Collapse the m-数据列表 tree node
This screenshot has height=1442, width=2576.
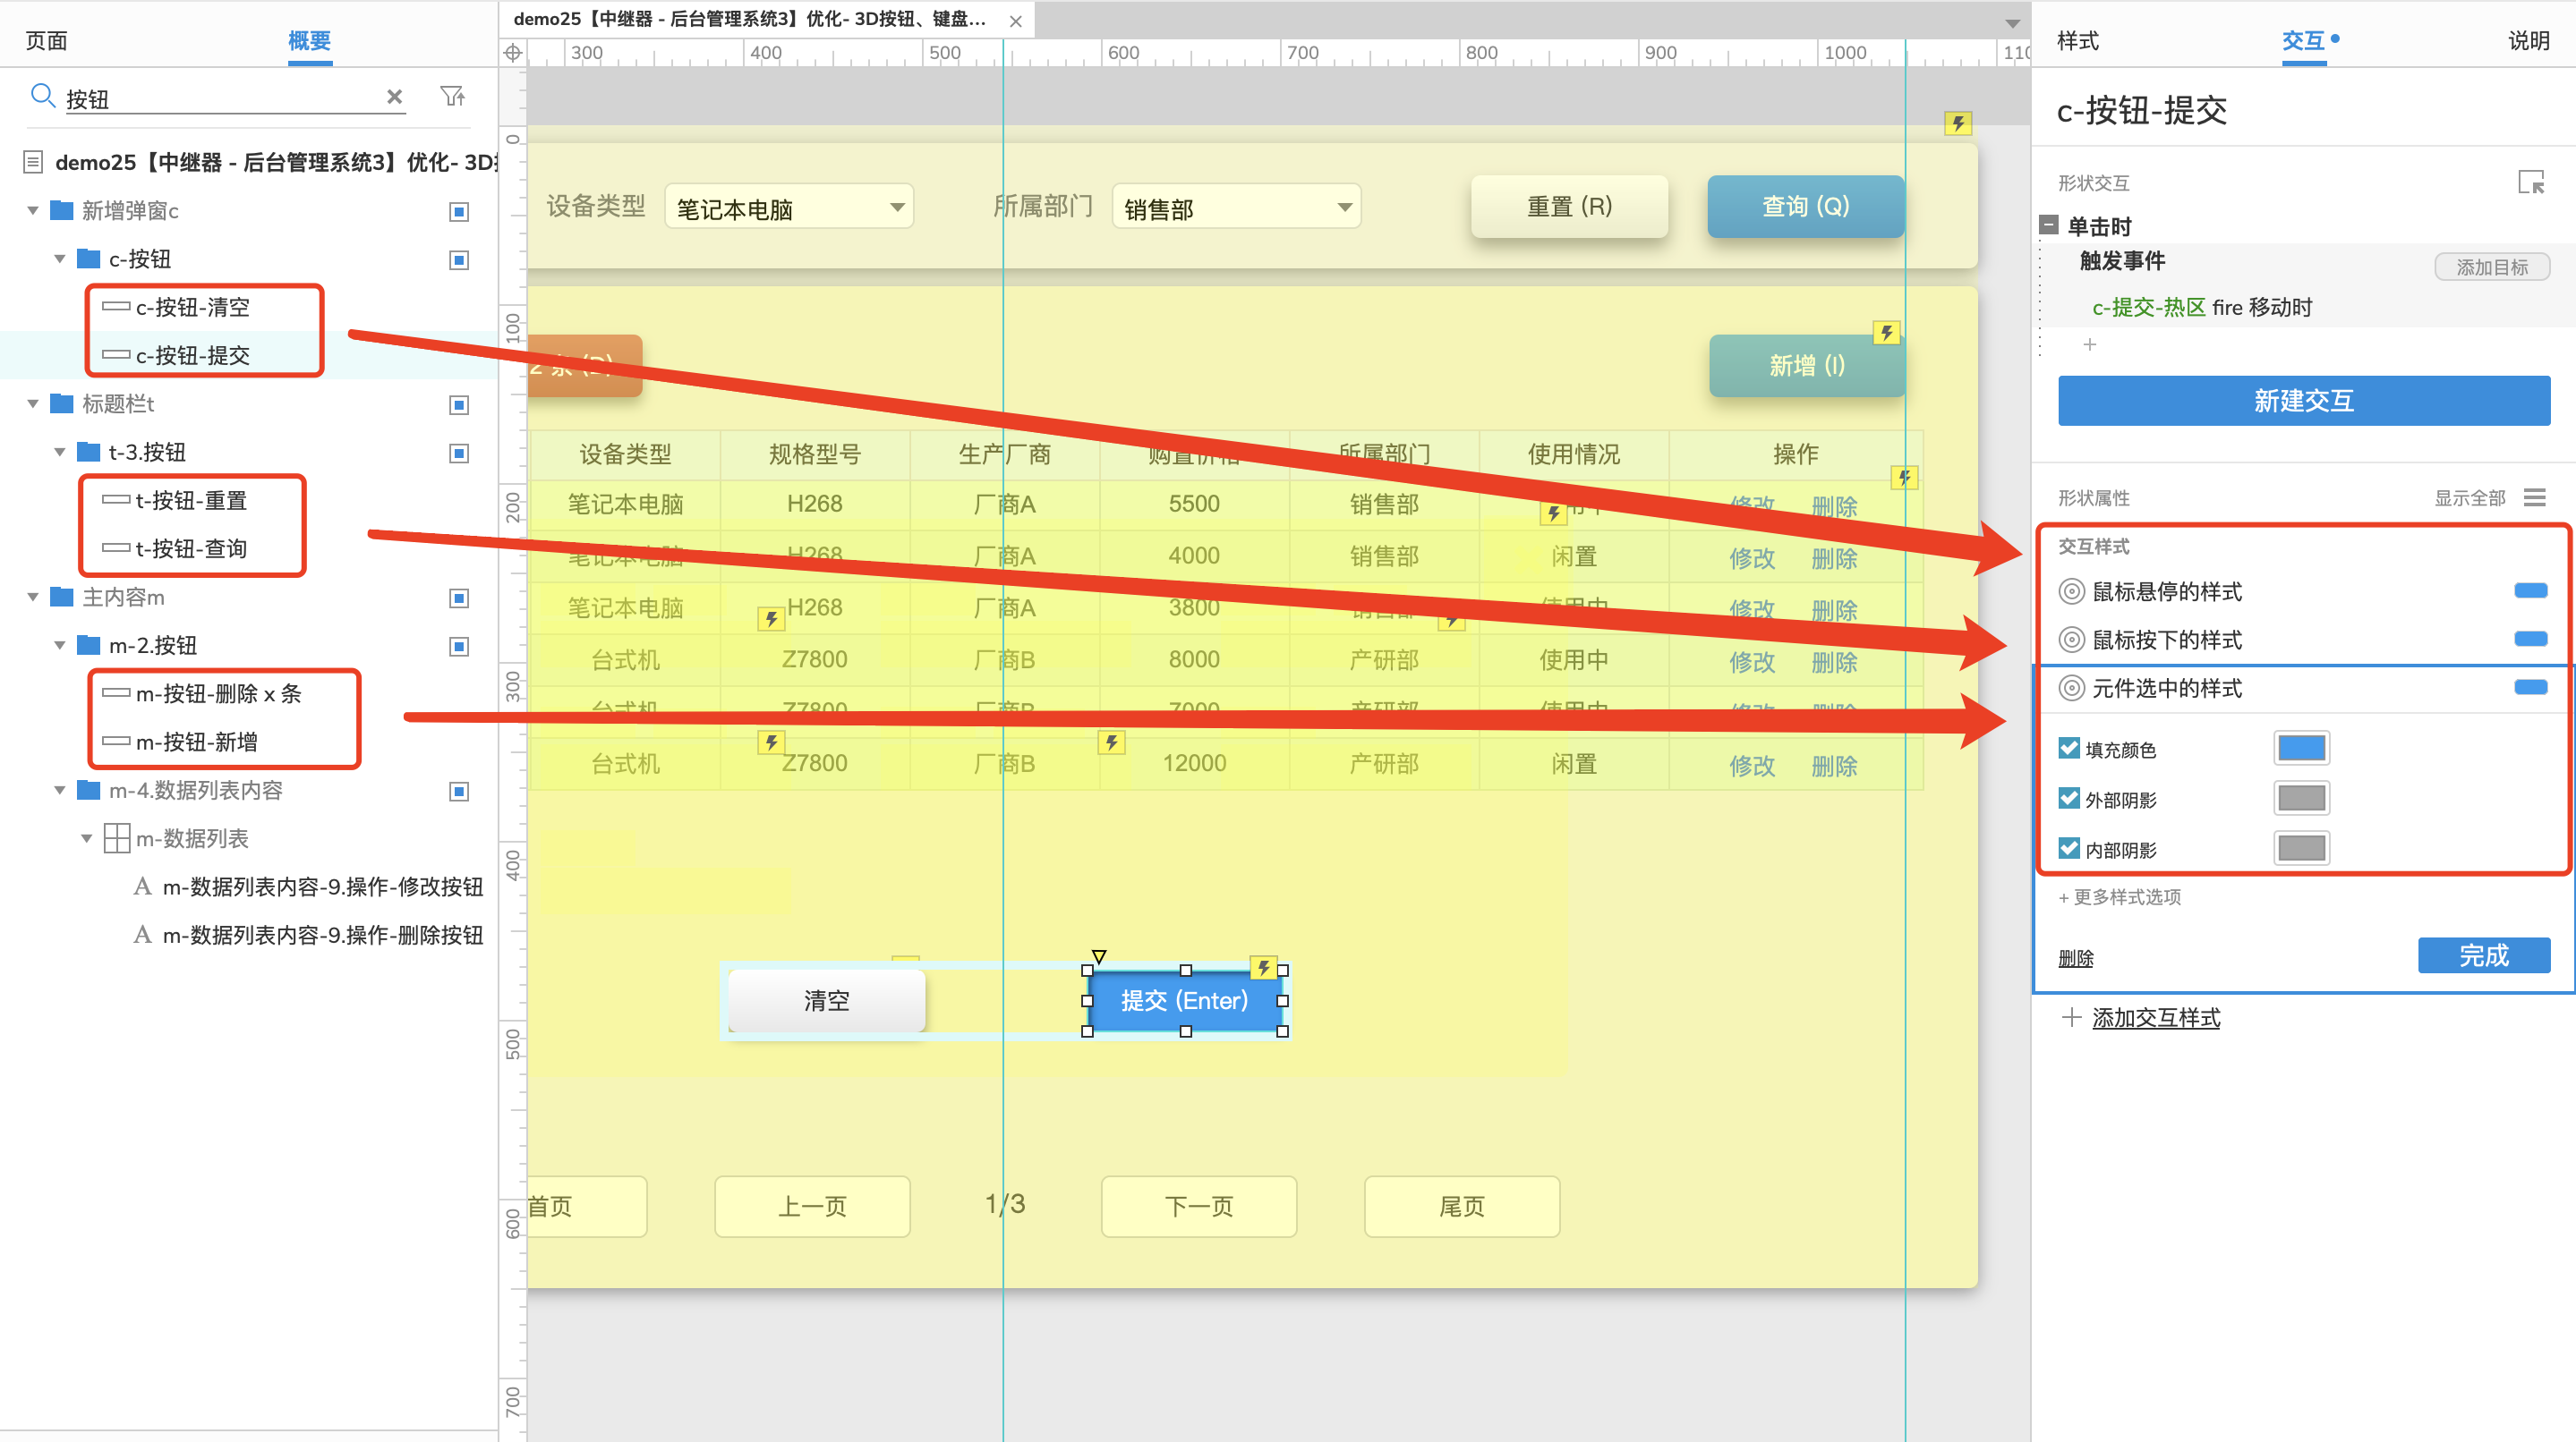(87, 839)
